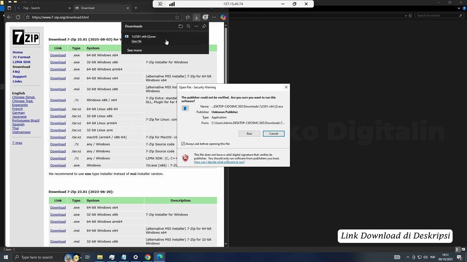Launch Copilot from browser toolbar
Image resolution: width=467 pixels, height=262 pixels.
(223, 17)
